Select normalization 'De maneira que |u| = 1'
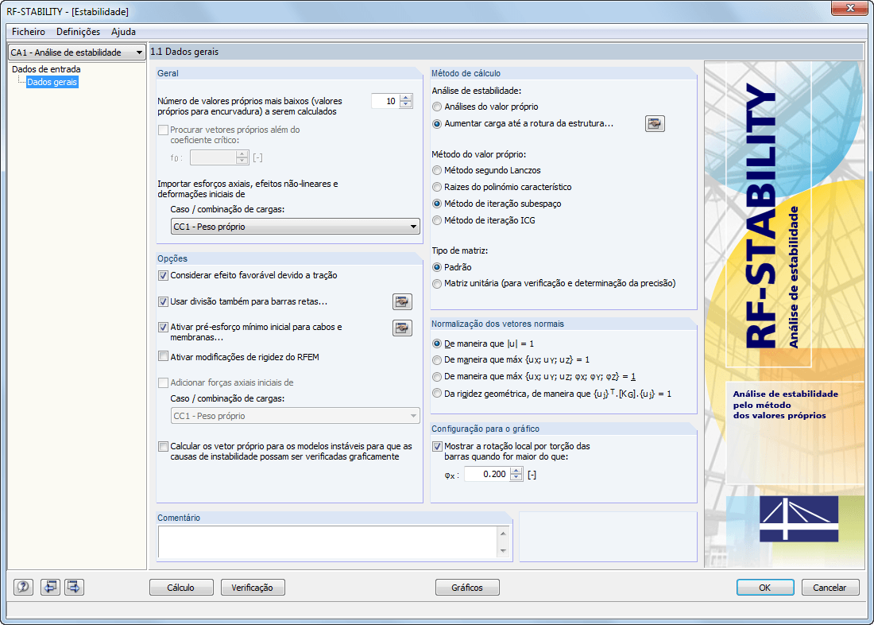The width and height of the screenshot is (874, 625). point(438,344)
